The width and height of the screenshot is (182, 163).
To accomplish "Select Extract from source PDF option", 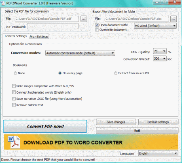I will tap(116, 73).
